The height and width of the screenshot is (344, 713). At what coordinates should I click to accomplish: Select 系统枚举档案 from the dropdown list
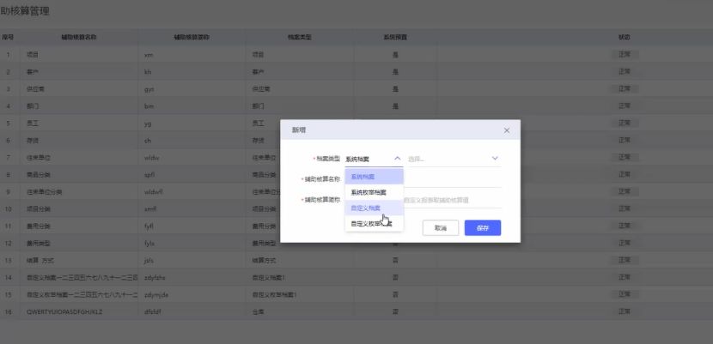coord(374,192)
